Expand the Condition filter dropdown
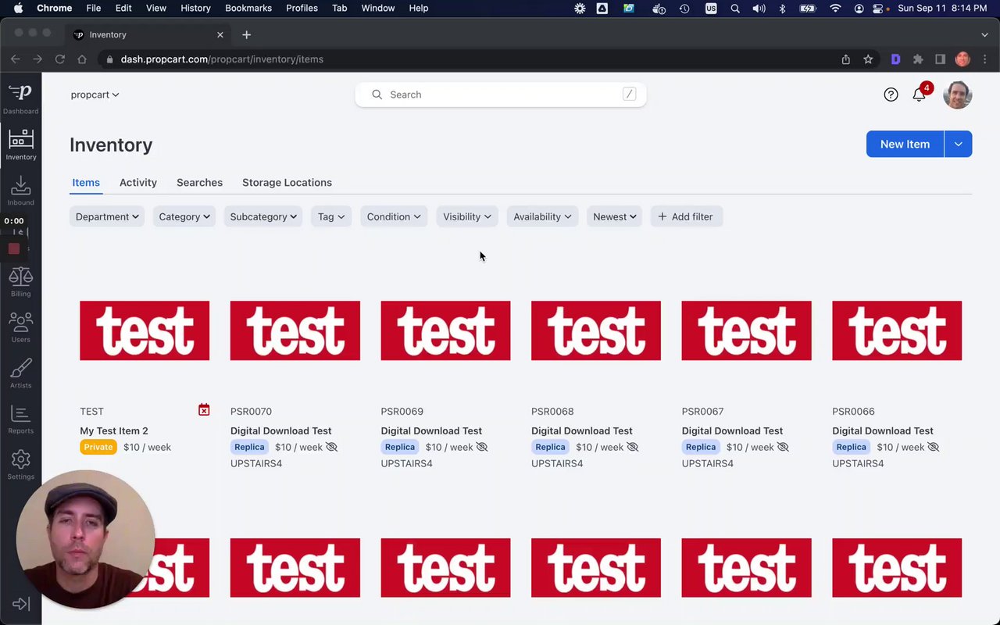This screenshot has width=1000, height=625. (x=394, y=216)
